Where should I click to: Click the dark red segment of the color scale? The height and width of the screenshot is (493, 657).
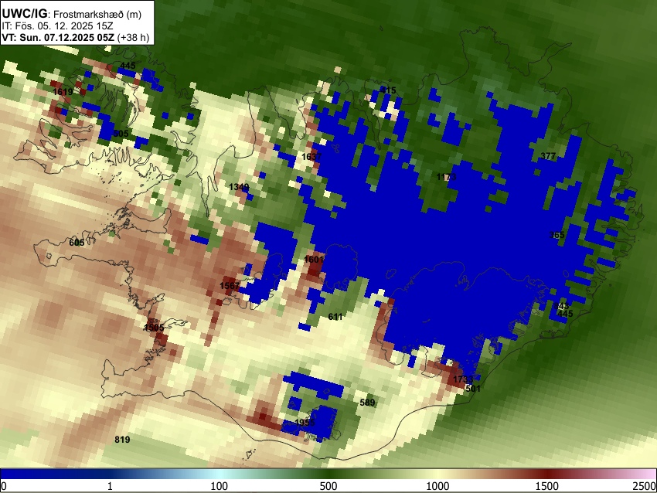click(x=546, y=474)
